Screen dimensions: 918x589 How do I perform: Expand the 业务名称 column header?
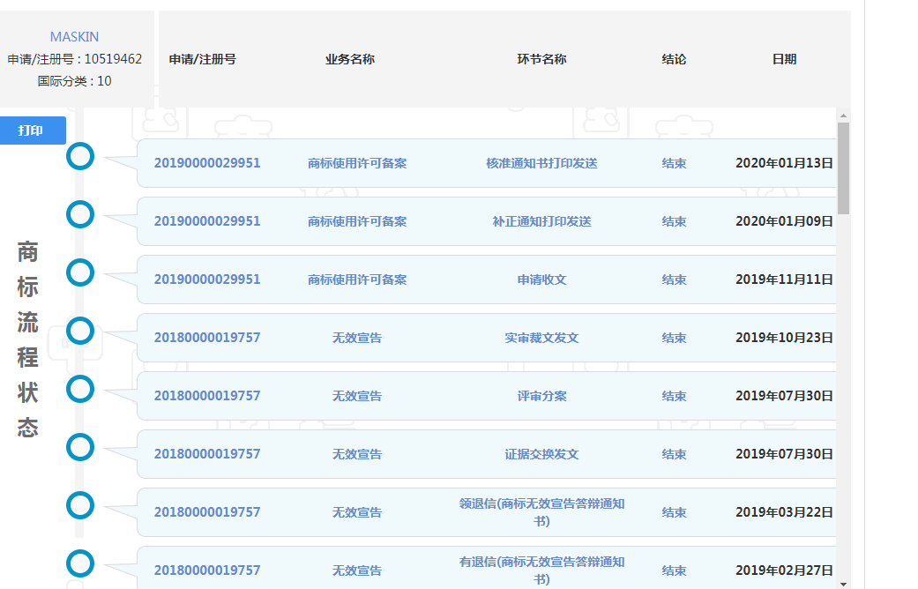click(349, 59)
